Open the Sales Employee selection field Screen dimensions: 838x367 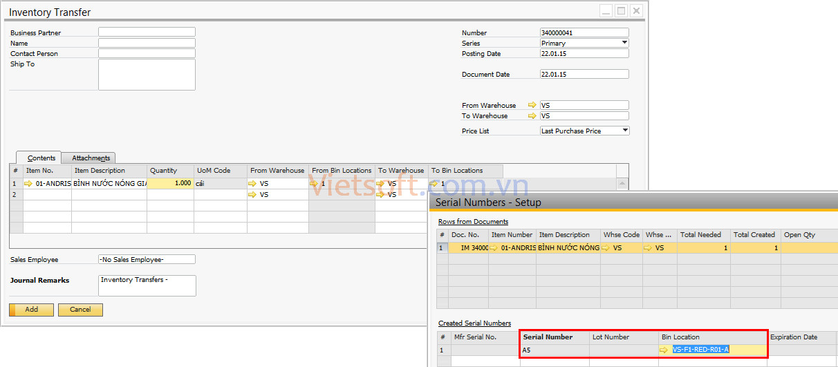click(147, 260)
